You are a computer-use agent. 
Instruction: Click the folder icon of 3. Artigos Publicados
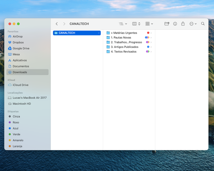(108, 47)
